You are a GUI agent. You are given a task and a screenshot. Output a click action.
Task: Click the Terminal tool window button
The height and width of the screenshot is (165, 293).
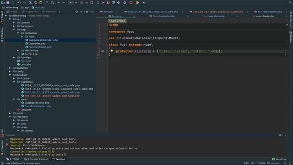(x=59, y=159)
